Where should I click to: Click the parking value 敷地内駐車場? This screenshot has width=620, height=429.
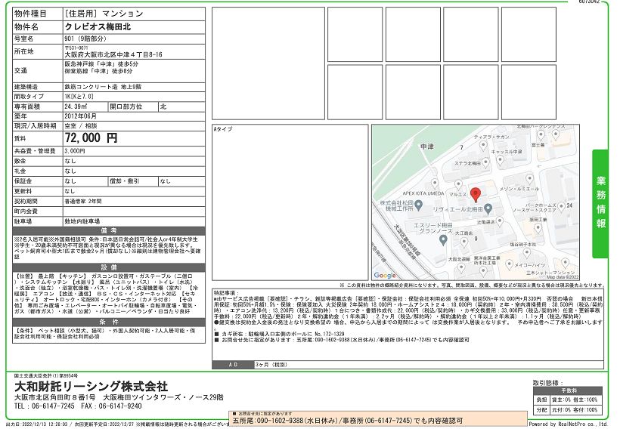[x=82, y=221]
